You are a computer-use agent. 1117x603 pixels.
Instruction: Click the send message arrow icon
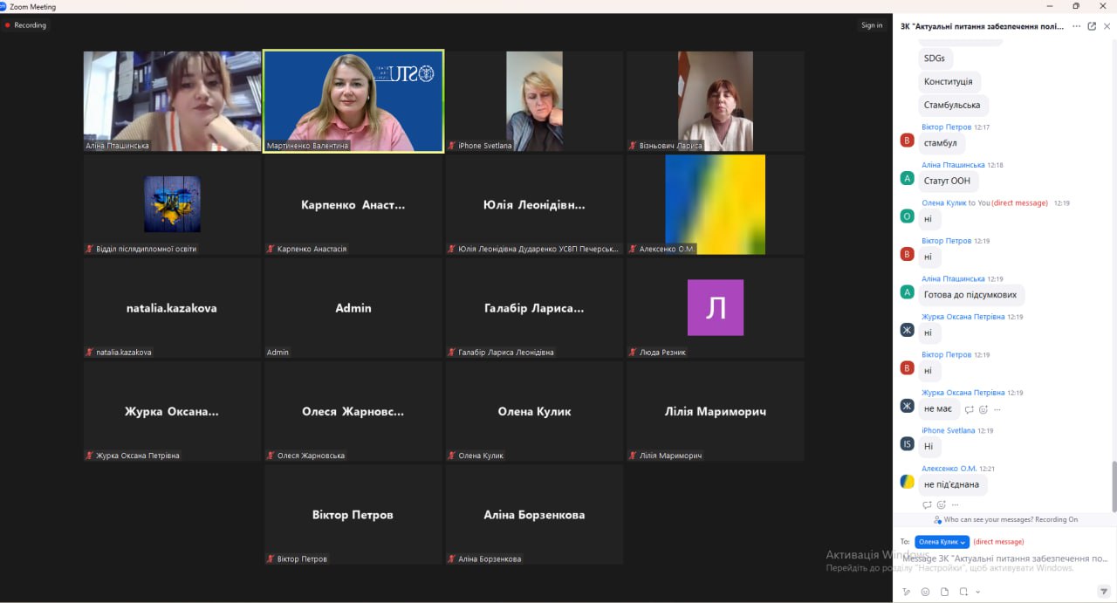click(x=1103, y=592)
